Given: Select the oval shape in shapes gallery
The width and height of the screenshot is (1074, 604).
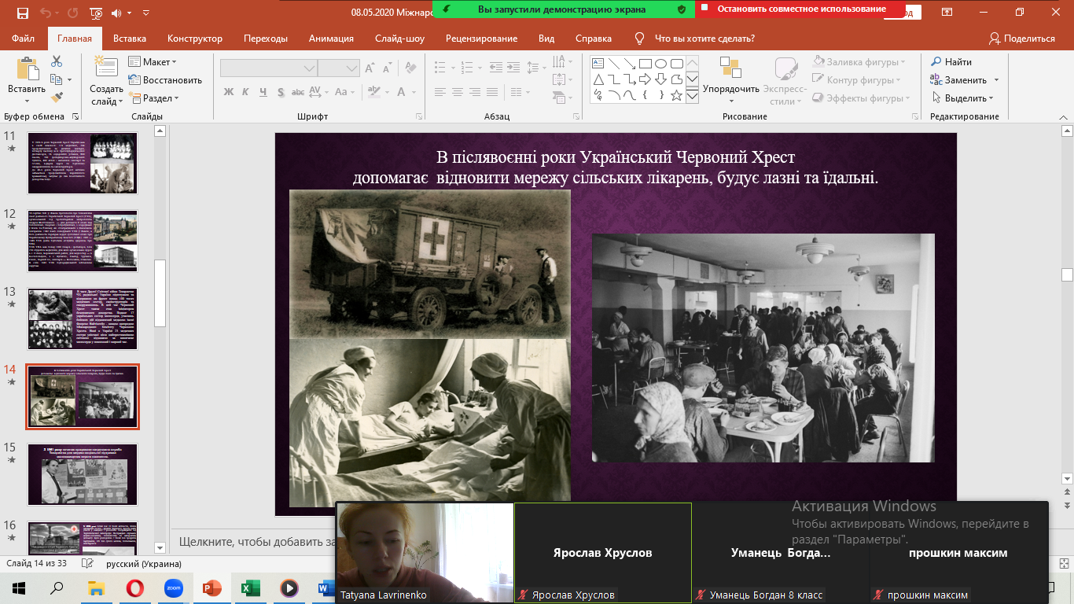Looking at the screenshot, I should [661, 64].
